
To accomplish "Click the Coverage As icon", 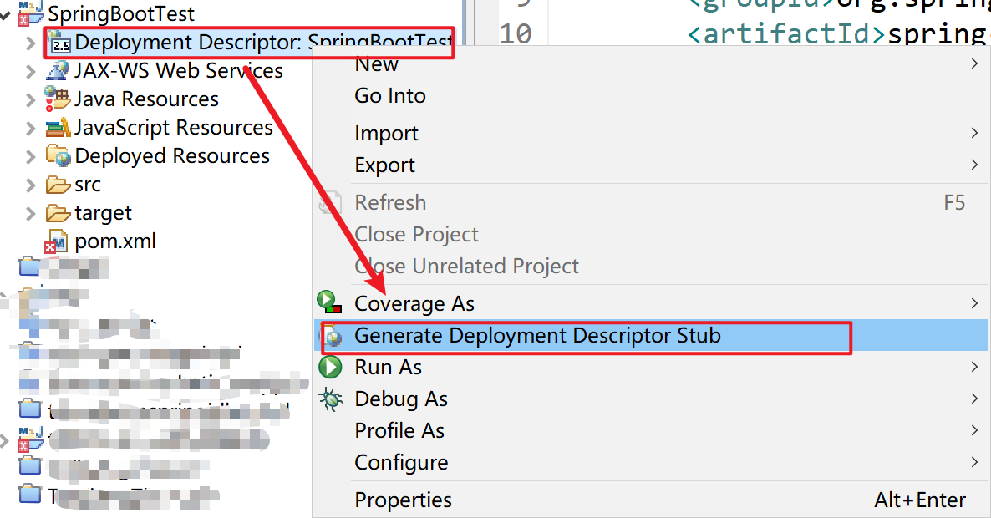I will [x=331, y=302].
